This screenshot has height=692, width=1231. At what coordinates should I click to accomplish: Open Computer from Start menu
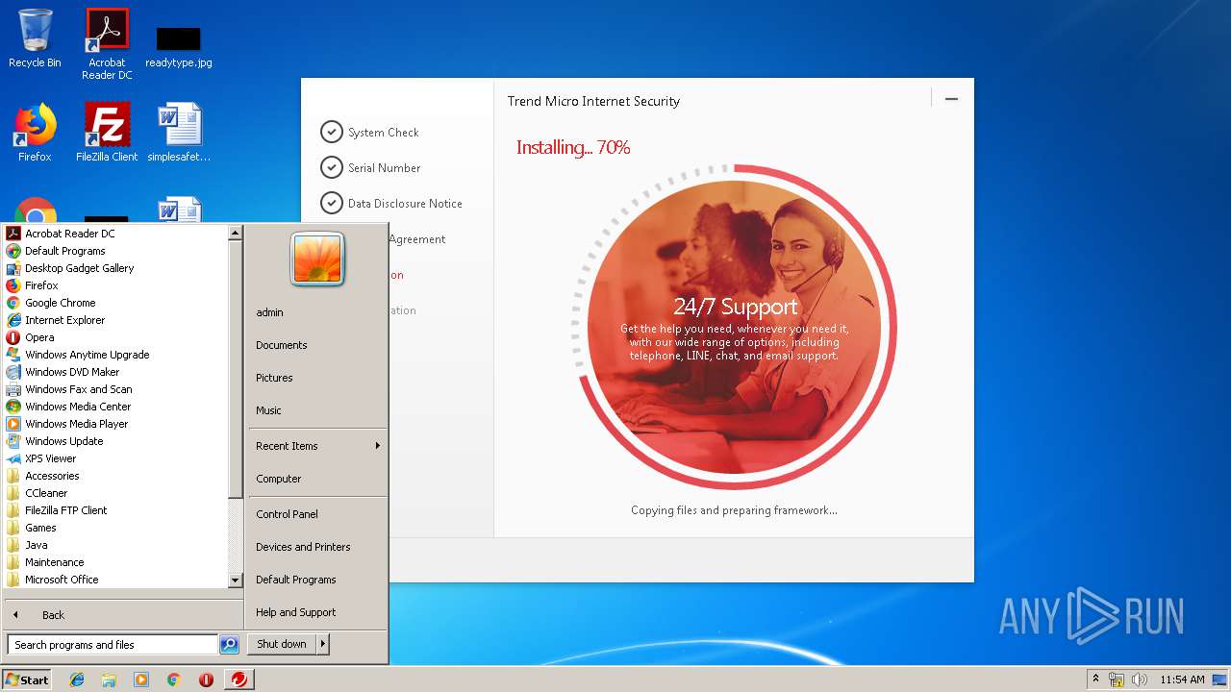(x=317, y=479)
